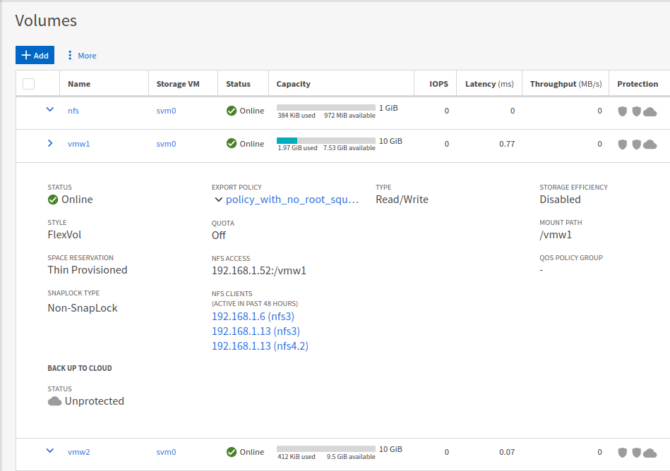
Task: Sort by the Throughput (MB/s) column header
Action: point(566,84)
